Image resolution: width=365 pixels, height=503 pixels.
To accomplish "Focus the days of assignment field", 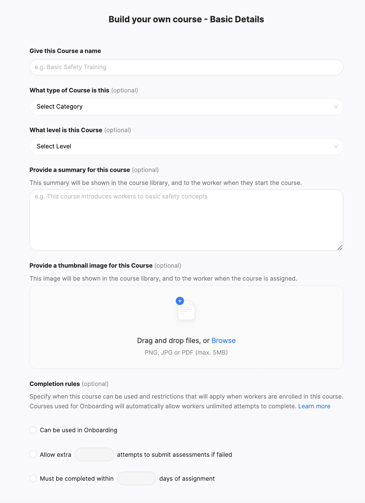I will 137,478.
